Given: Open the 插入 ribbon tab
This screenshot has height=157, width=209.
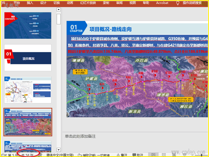Looking at the screenshot, I should click(x=30, y=3).
